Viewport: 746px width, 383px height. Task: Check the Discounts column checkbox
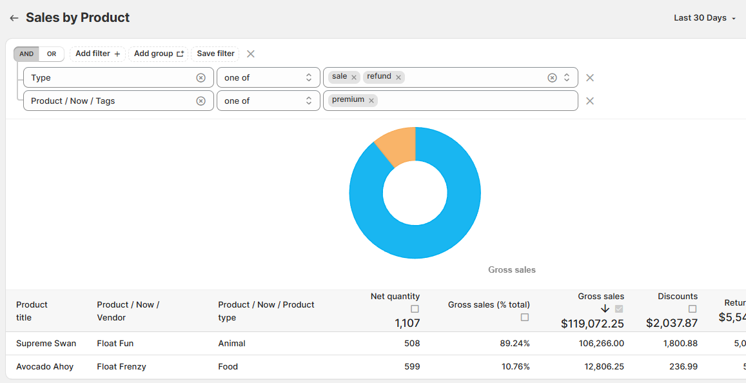point(692,309)
